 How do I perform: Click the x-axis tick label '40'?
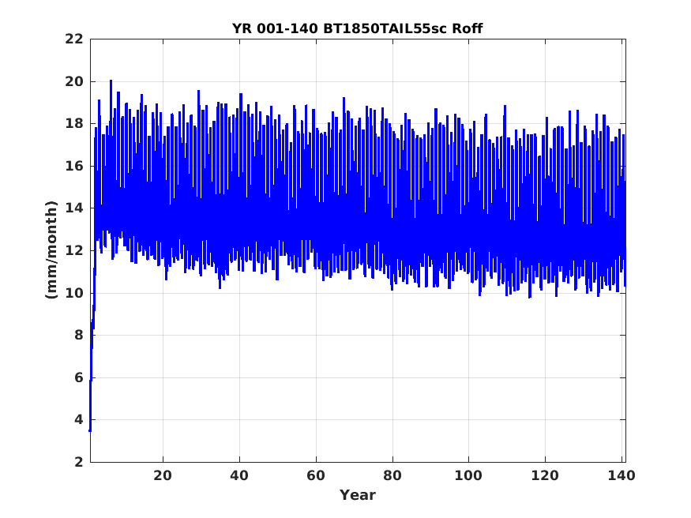pyautogui.click(x=239, y=475)
